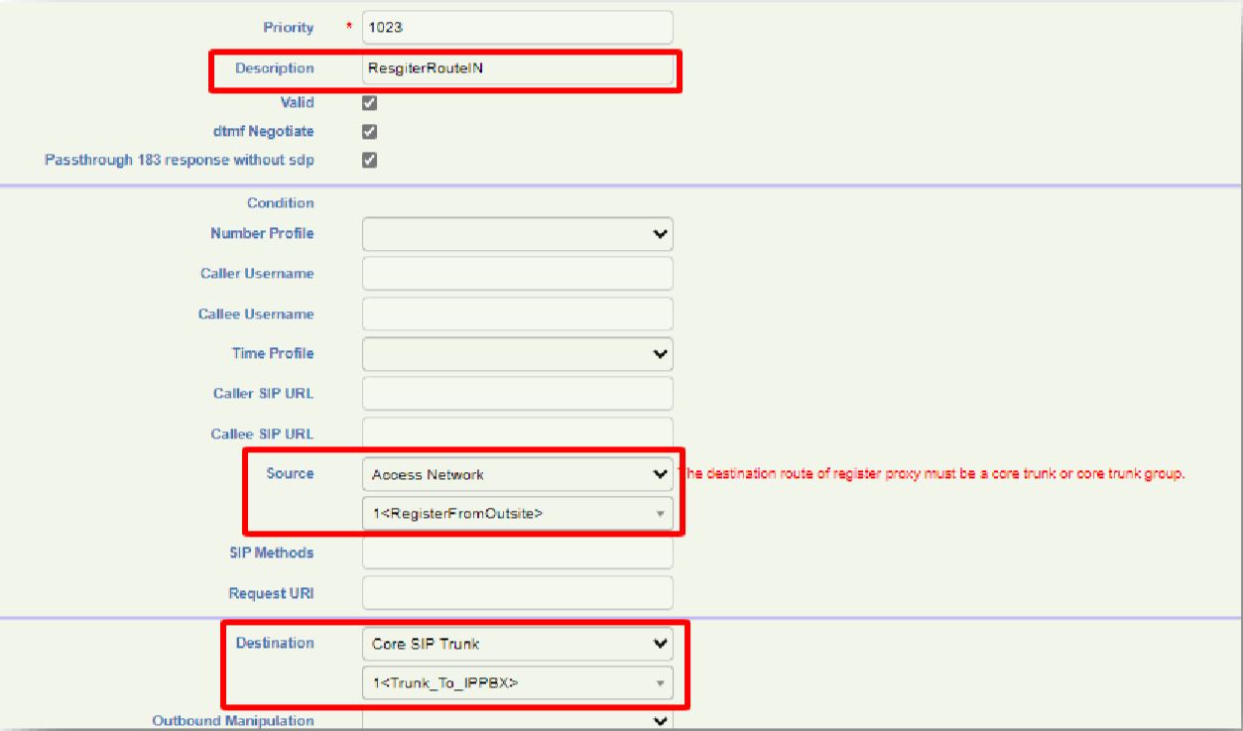The height and width of the screenshot is (731, 1243).
Task: Expand the Time Profile dropdown
Action: pos(517,353)
